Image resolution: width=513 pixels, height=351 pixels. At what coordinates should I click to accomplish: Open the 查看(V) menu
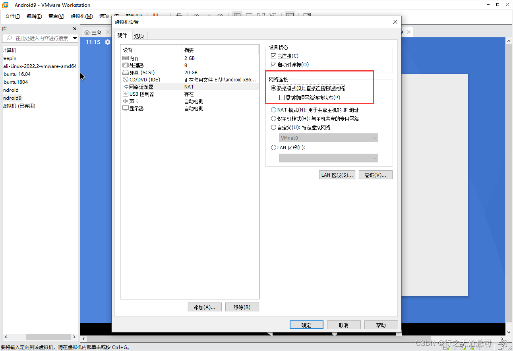pos(56,16)
